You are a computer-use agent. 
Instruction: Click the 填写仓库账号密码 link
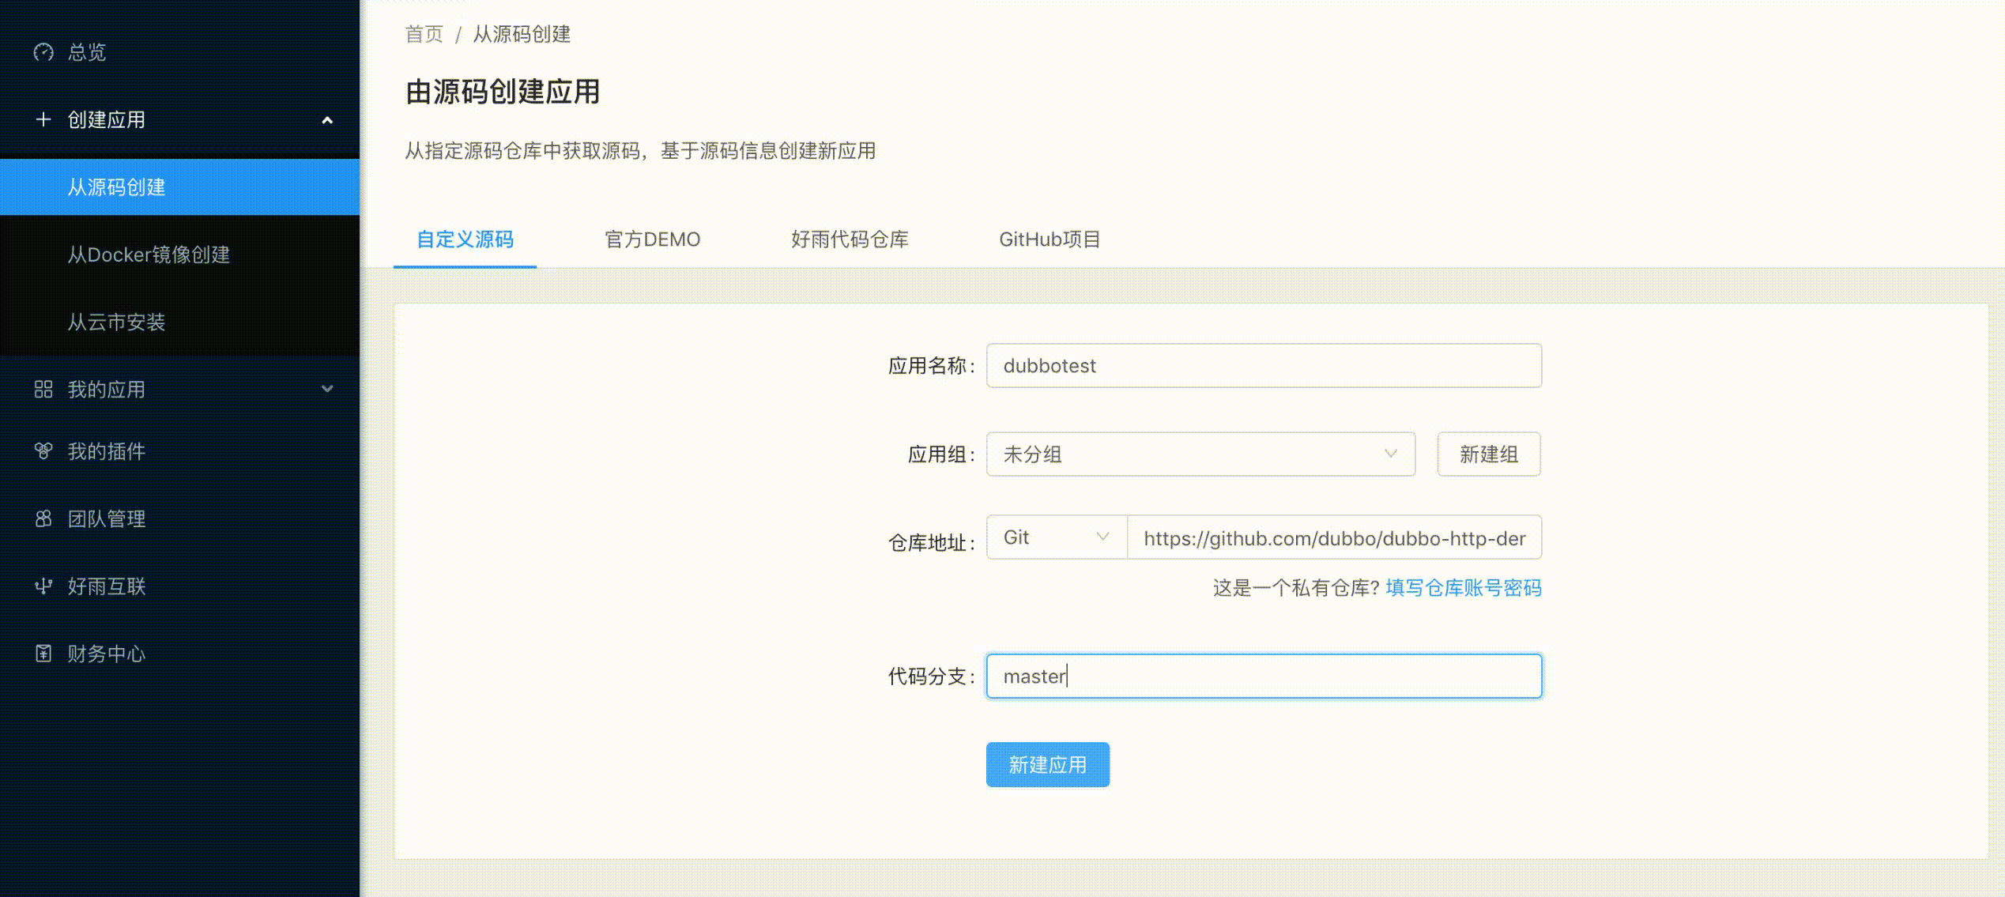pyautogui.click(x=1463, y=588)
